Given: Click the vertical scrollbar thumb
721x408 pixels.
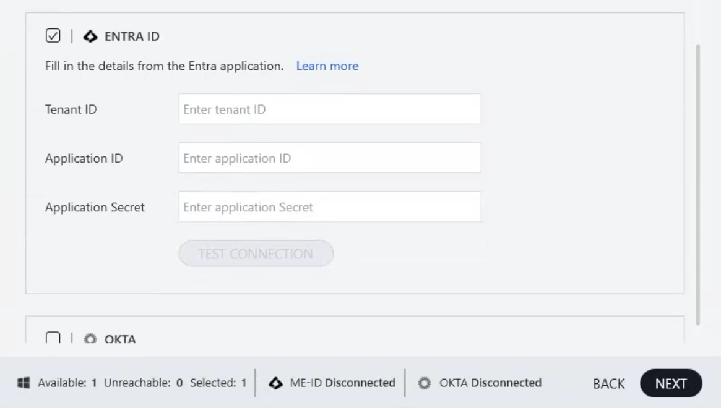Looking at the screenshot, I should (697, 185).
